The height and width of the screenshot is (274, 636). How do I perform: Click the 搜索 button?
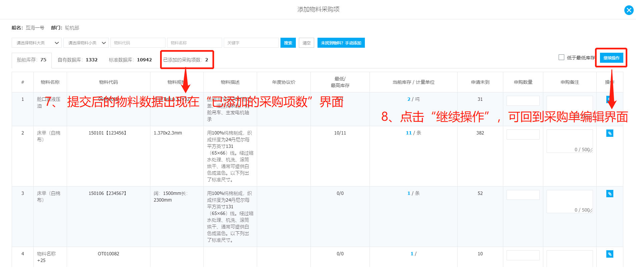pos(288,43)
